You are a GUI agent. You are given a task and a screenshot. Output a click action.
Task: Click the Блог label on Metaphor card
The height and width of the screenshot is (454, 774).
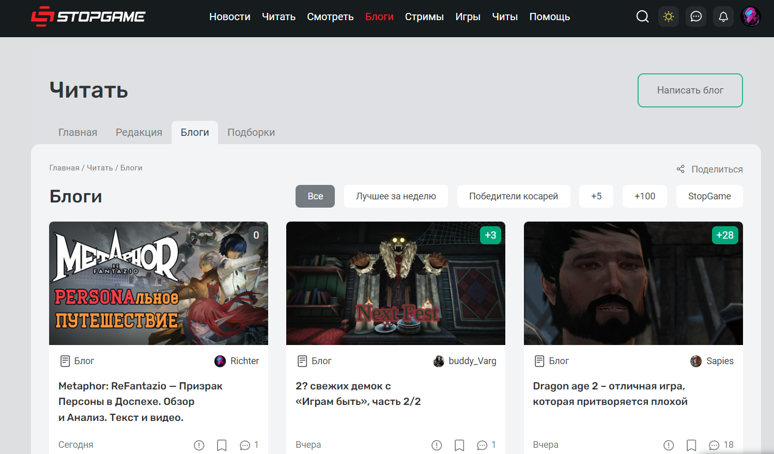click(x=84, y=361)
